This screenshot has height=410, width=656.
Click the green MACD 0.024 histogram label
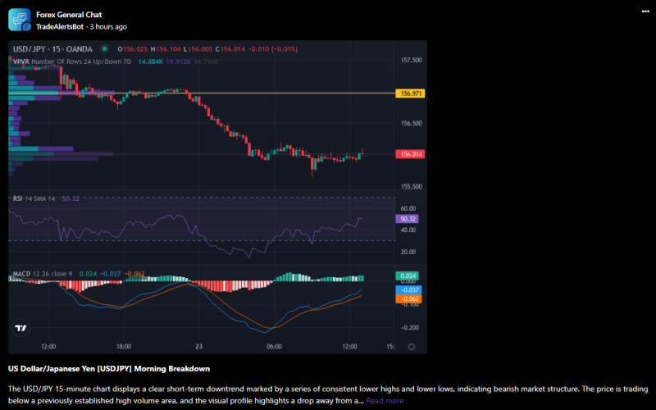(408, 276)
